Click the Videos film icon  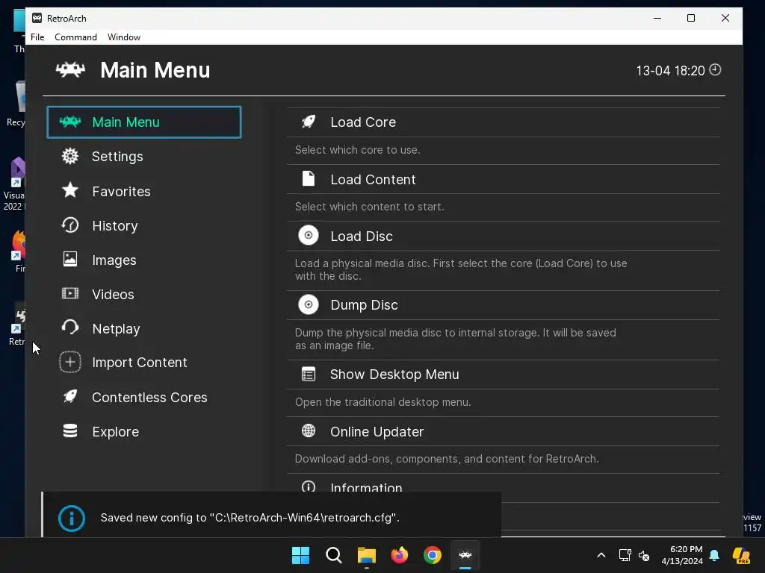(70, 293)
